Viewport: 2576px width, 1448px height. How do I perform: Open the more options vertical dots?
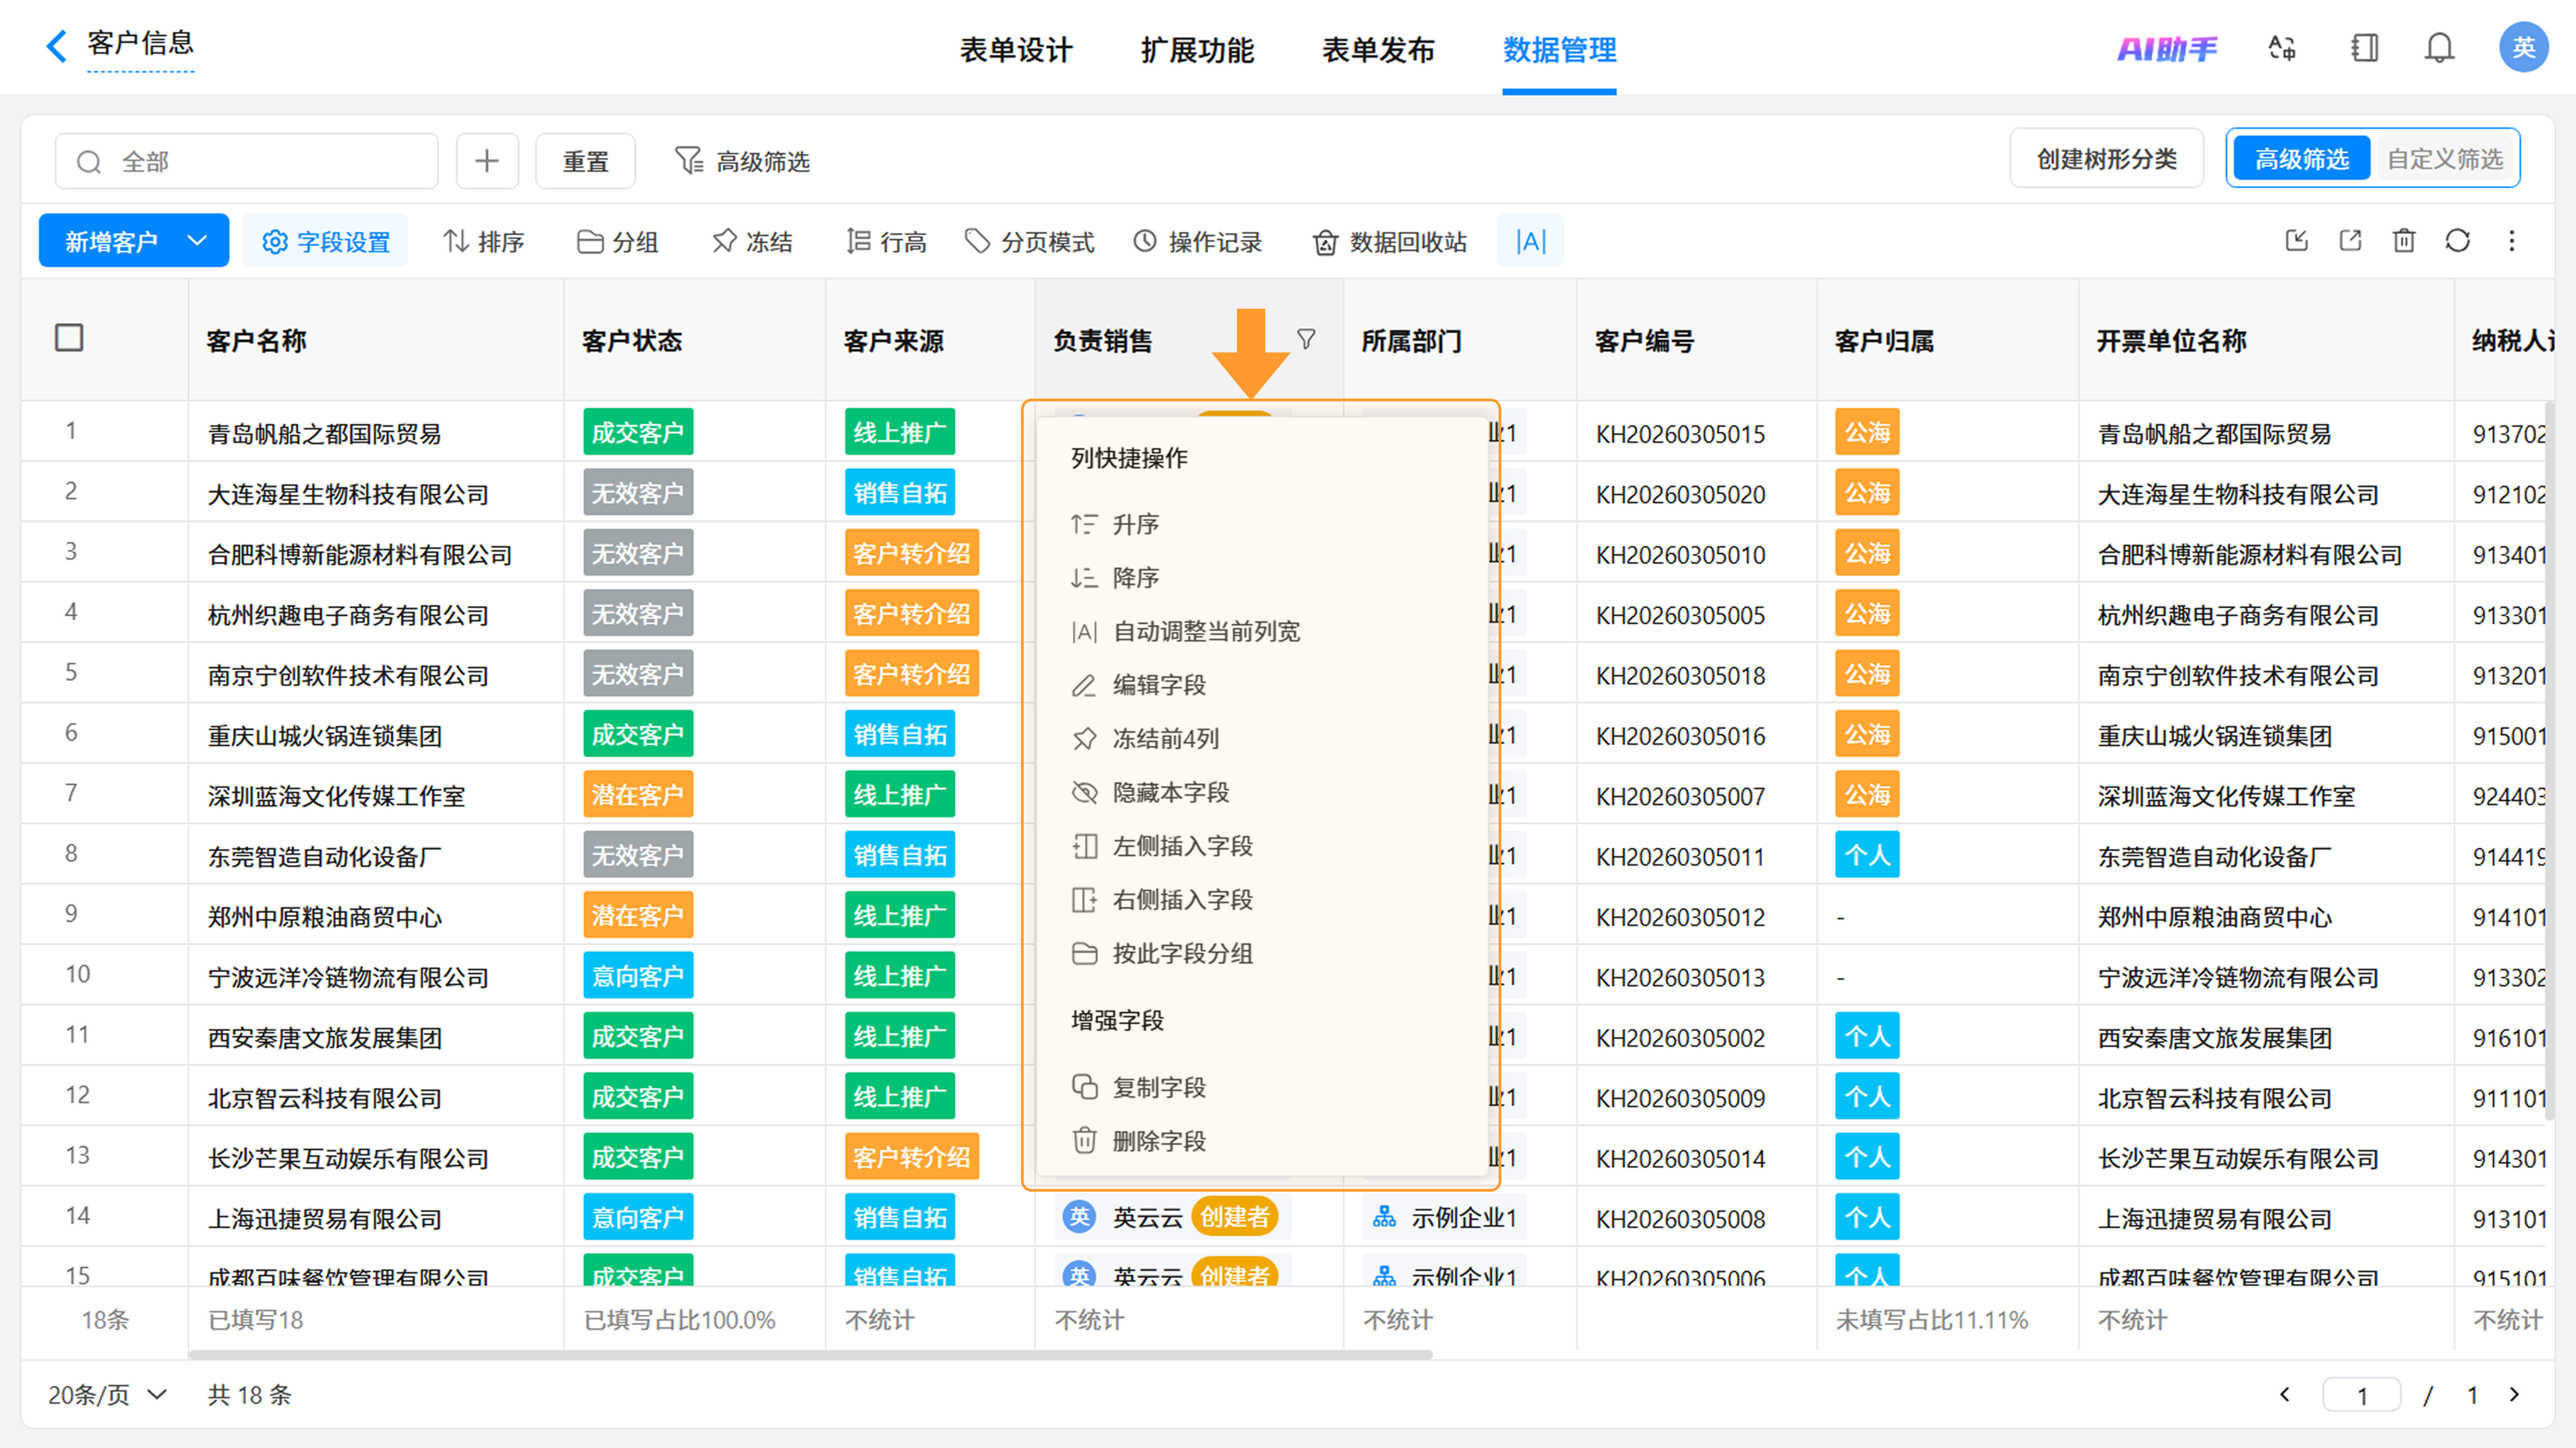(2512, 240)
